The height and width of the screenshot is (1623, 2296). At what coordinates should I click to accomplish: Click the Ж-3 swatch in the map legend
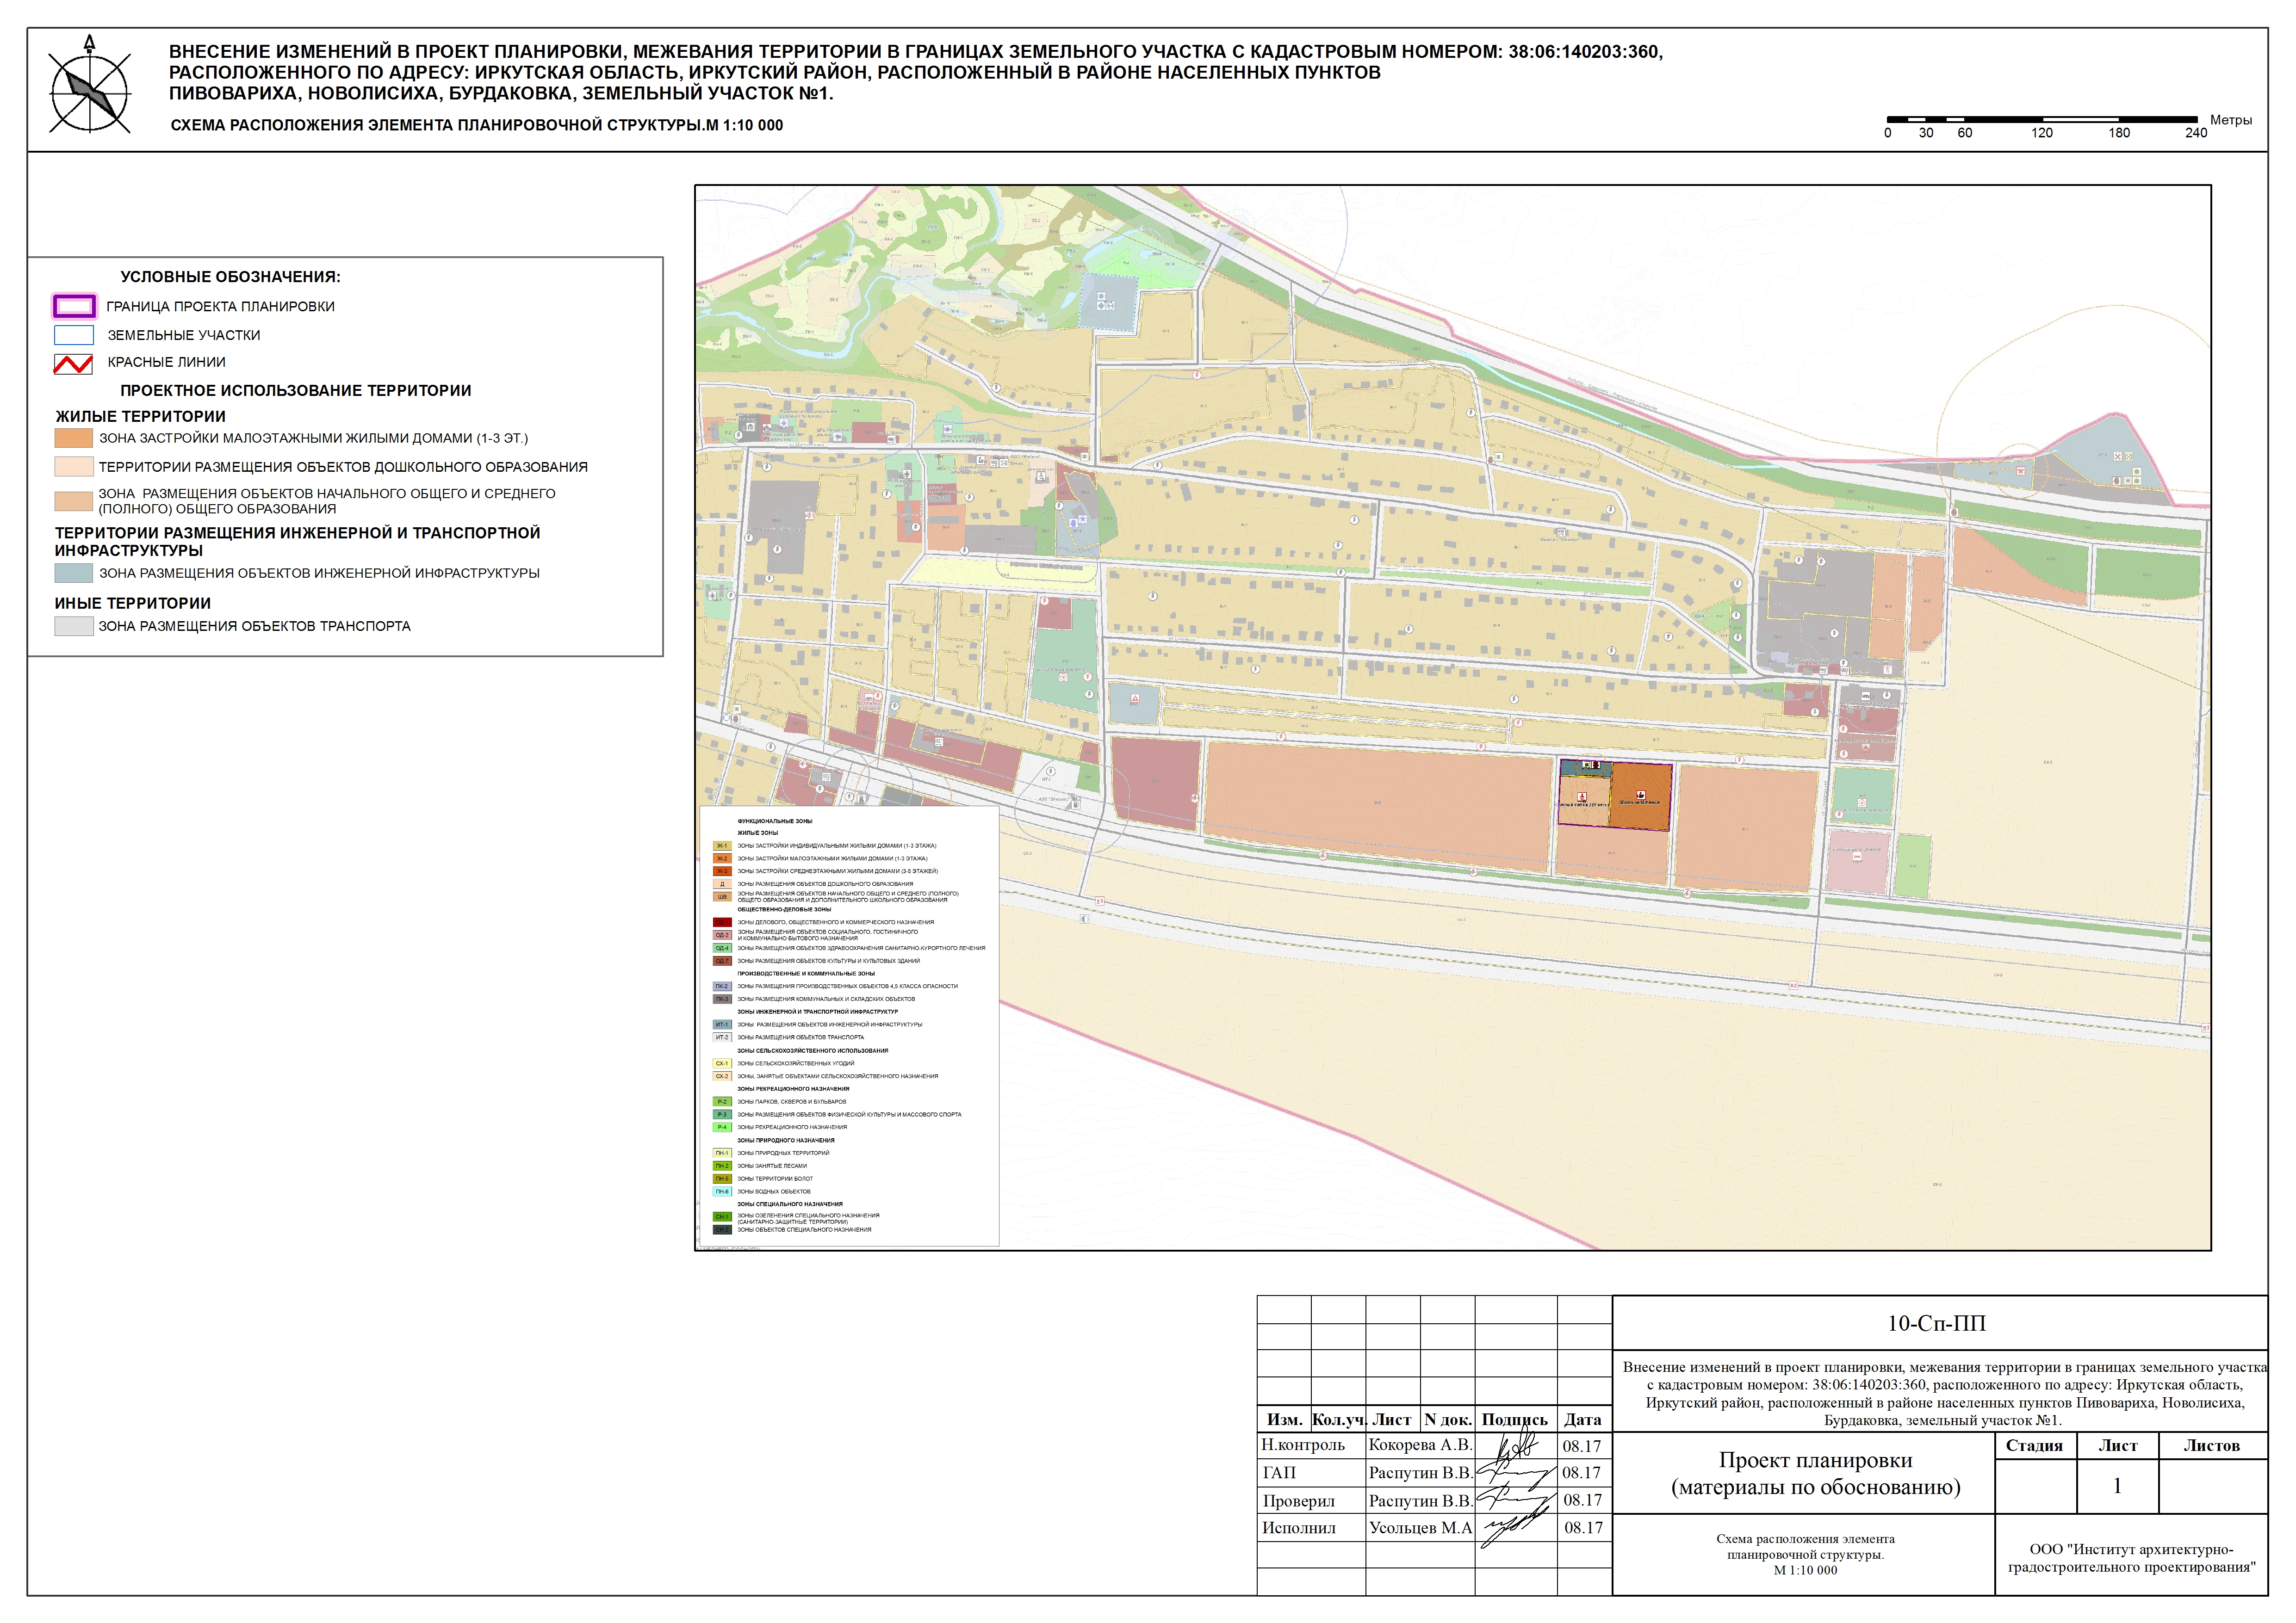(722, 871)
